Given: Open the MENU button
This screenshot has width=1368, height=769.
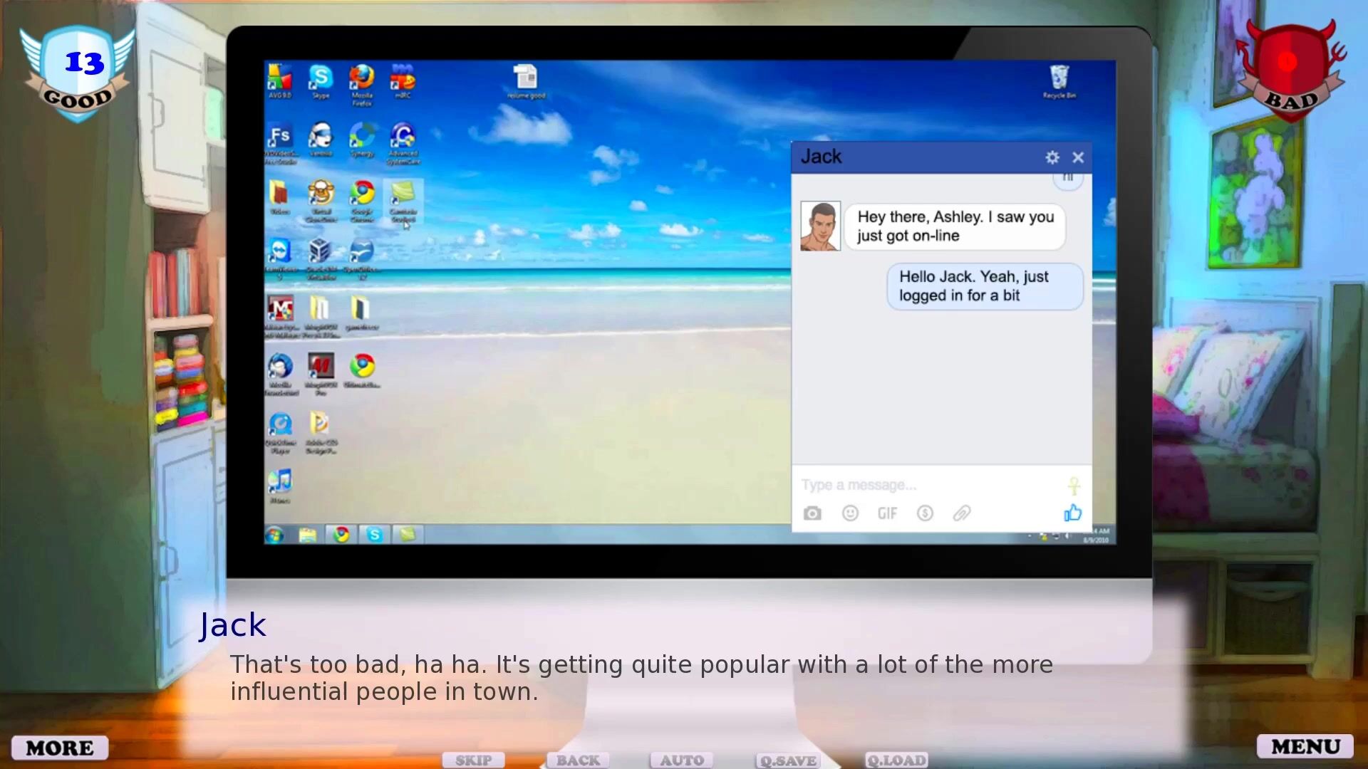Looking at the screenshot, I should pyautogui.click(x=1305, y=746).
